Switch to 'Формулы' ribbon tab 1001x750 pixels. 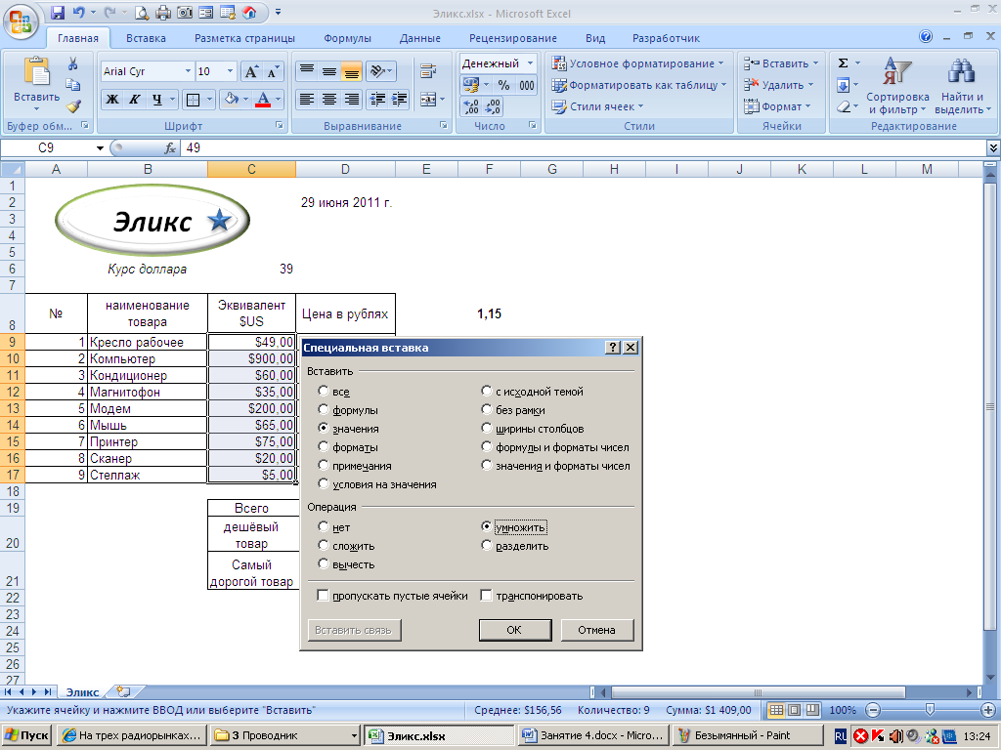pos(347,38)
